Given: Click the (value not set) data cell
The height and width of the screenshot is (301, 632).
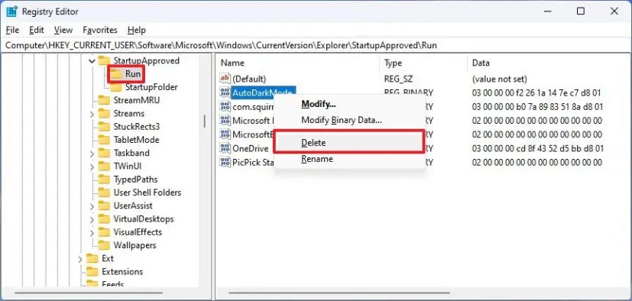Looking at the screenshot, I should 499,79.
